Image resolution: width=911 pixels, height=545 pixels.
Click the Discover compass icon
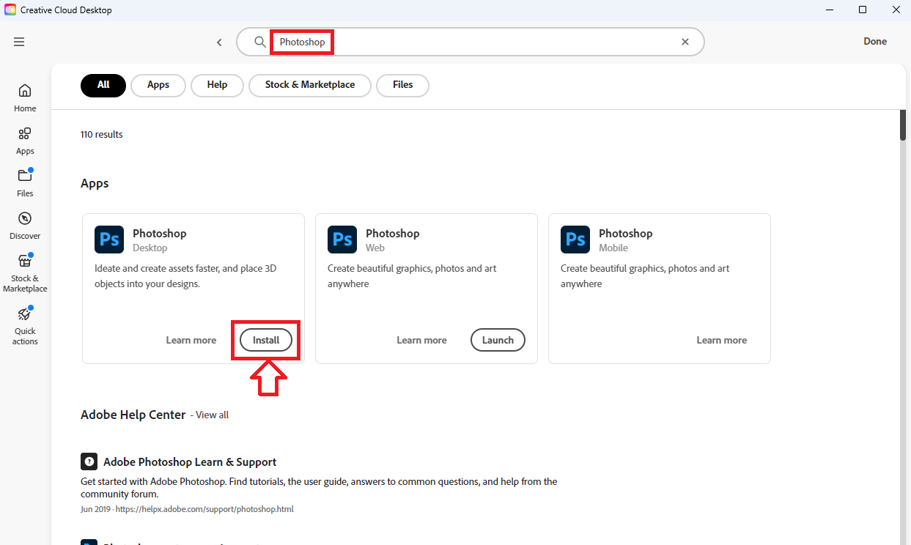[x=25, y=218]
